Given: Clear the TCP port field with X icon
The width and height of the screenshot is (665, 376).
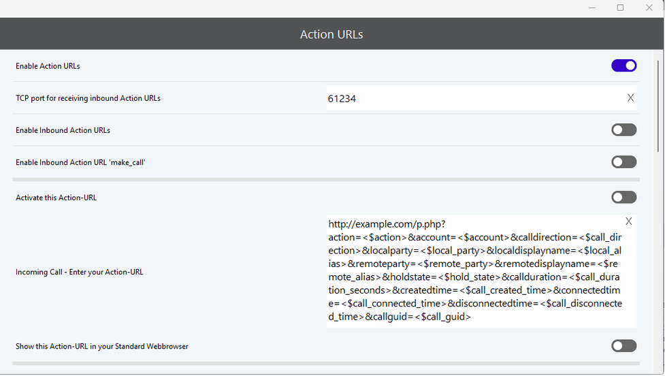Looking at the screenshot, I should click(x=630, y=98).
